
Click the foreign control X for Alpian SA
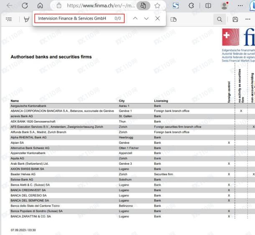click(229, 143)
